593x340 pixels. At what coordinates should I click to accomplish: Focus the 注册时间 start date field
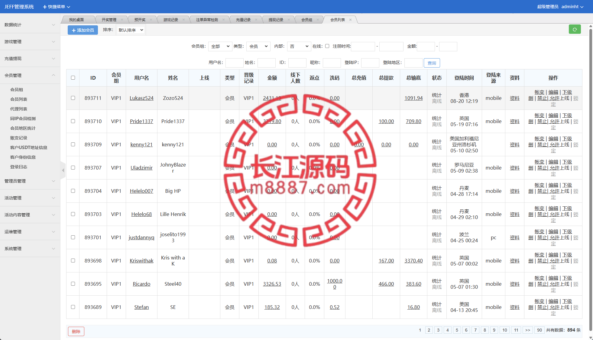click(363, 46)
